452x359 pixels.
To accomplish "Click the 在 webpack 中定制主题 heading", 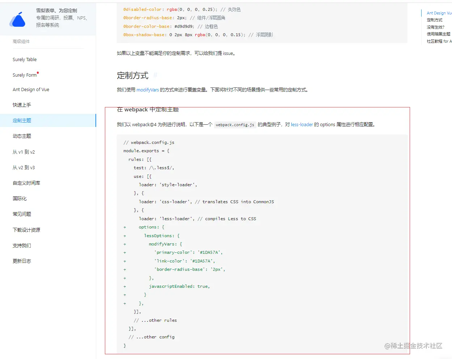I will [148, 110].
